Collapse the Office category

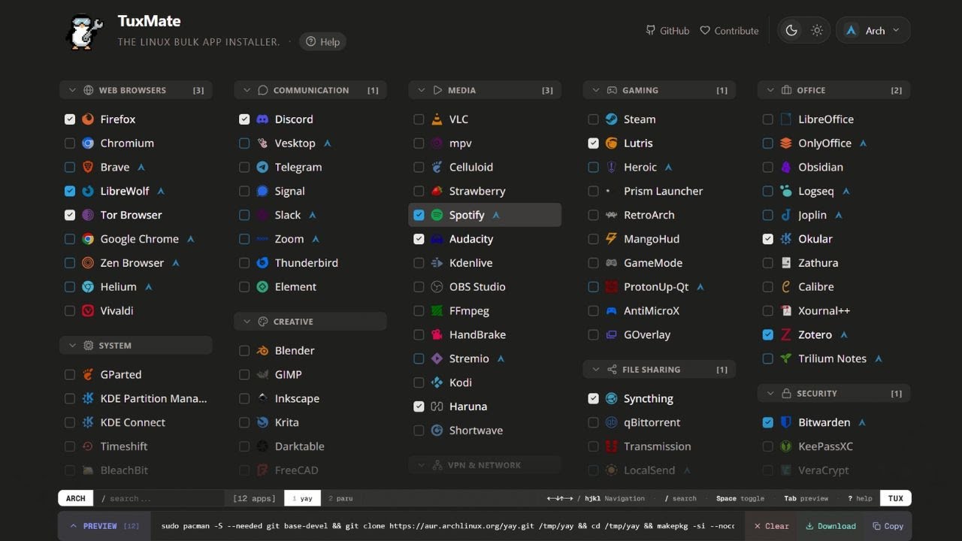833,90
